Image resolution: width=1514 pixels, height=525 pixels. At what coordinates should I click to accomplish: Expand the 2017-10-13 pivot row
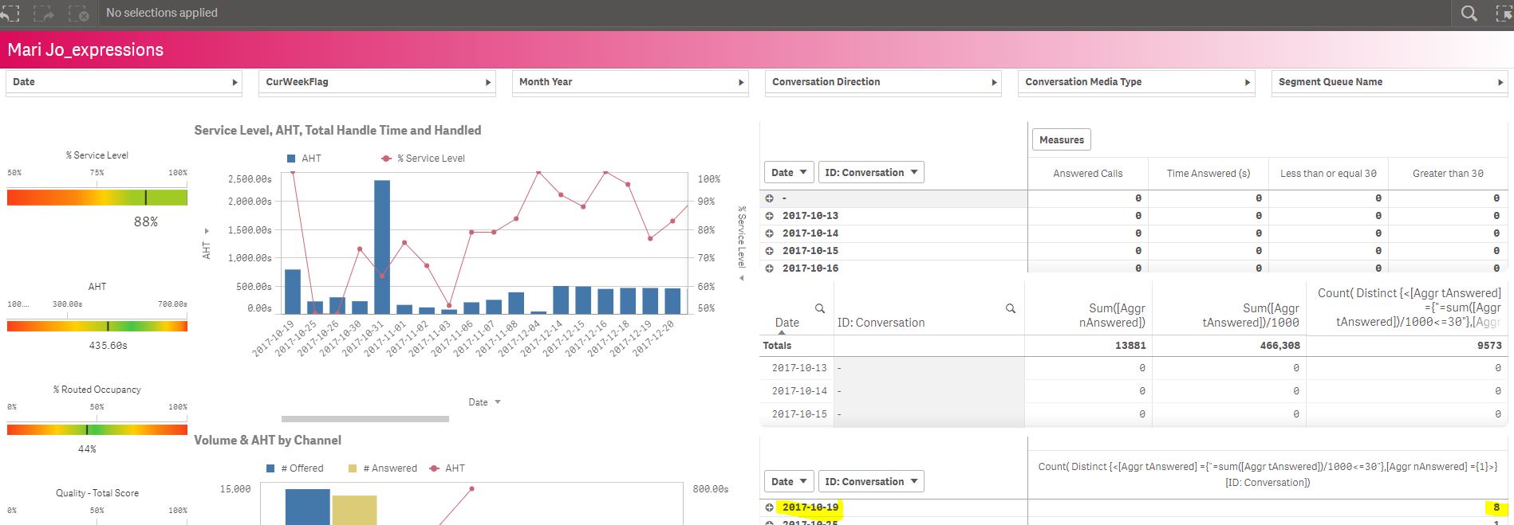pos(770,216)
